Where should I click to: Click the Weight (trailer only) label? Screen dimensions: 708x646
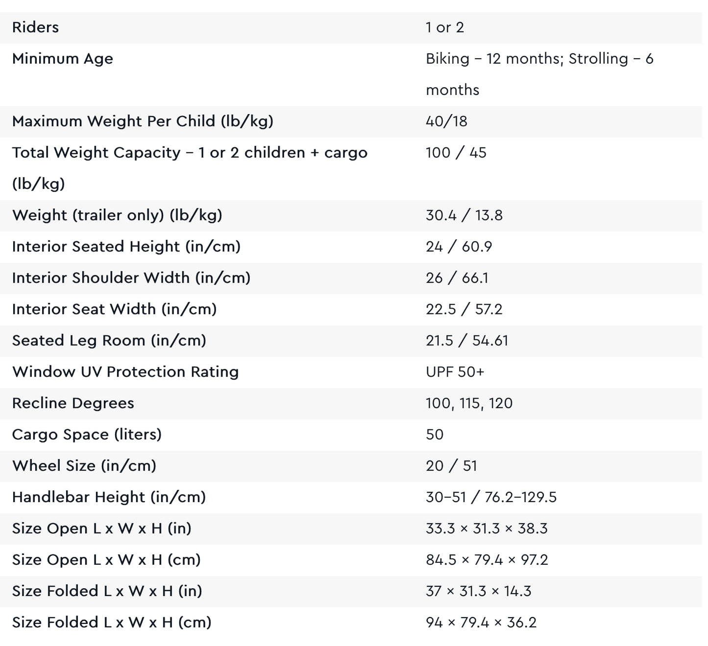coord(117,215)
